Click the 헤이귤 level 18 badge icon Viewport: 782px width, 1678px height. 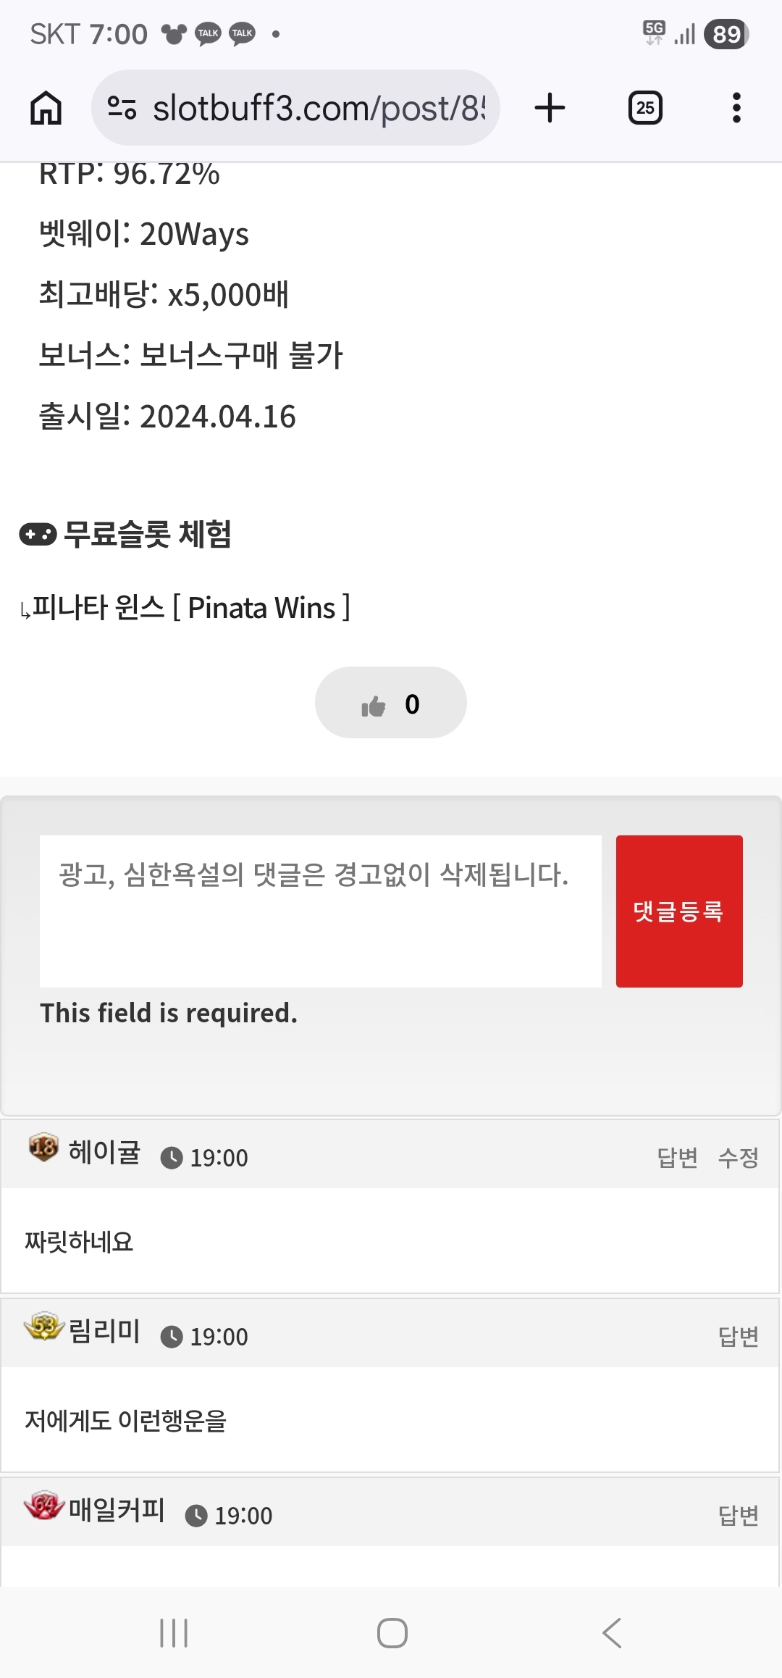pos(43,1147)
